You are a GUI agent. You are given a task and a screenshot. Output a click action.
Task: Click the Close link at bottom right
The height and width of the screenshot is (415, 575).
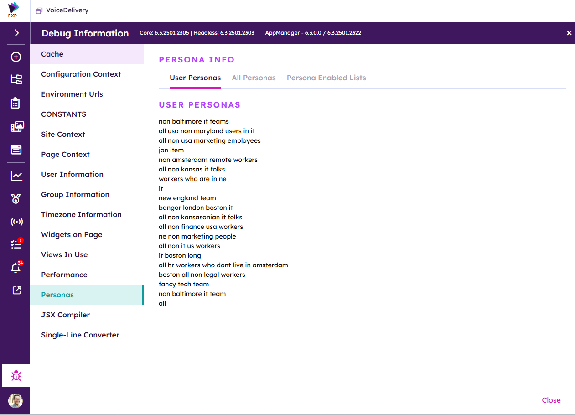pyautogui.click(x=551, y=400)
